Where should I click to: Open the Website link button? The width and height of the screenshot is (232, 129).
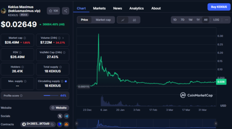coord(59,108)
